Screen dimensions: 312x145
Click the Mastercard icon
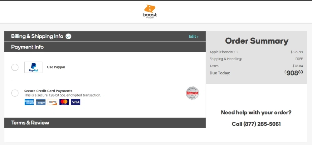pyautogui.click(x=64, y=102)
